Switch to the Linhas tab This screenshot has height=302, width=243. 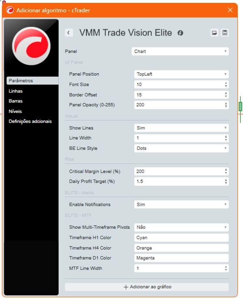[x=16, y=91]
